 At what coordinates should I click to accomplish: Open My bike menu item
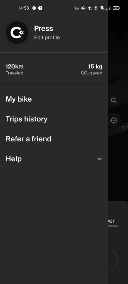[x=54, y=99]
